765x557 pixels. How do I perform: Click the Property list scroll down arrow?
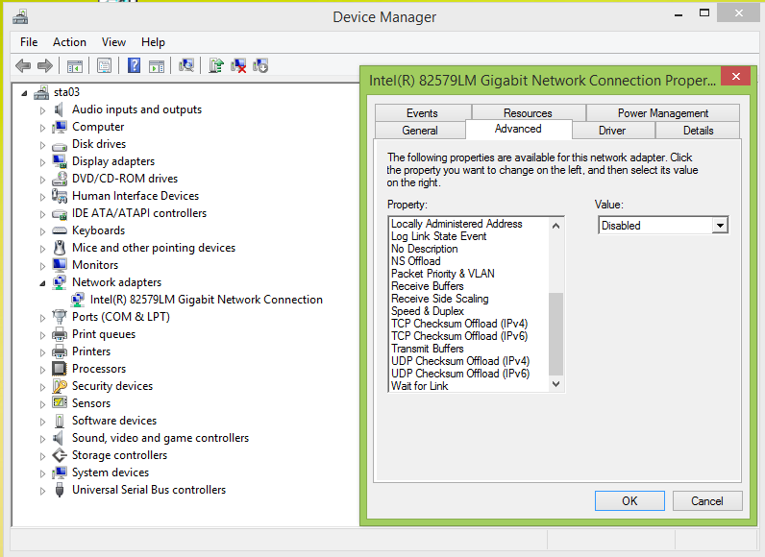[x=555, y=384]
